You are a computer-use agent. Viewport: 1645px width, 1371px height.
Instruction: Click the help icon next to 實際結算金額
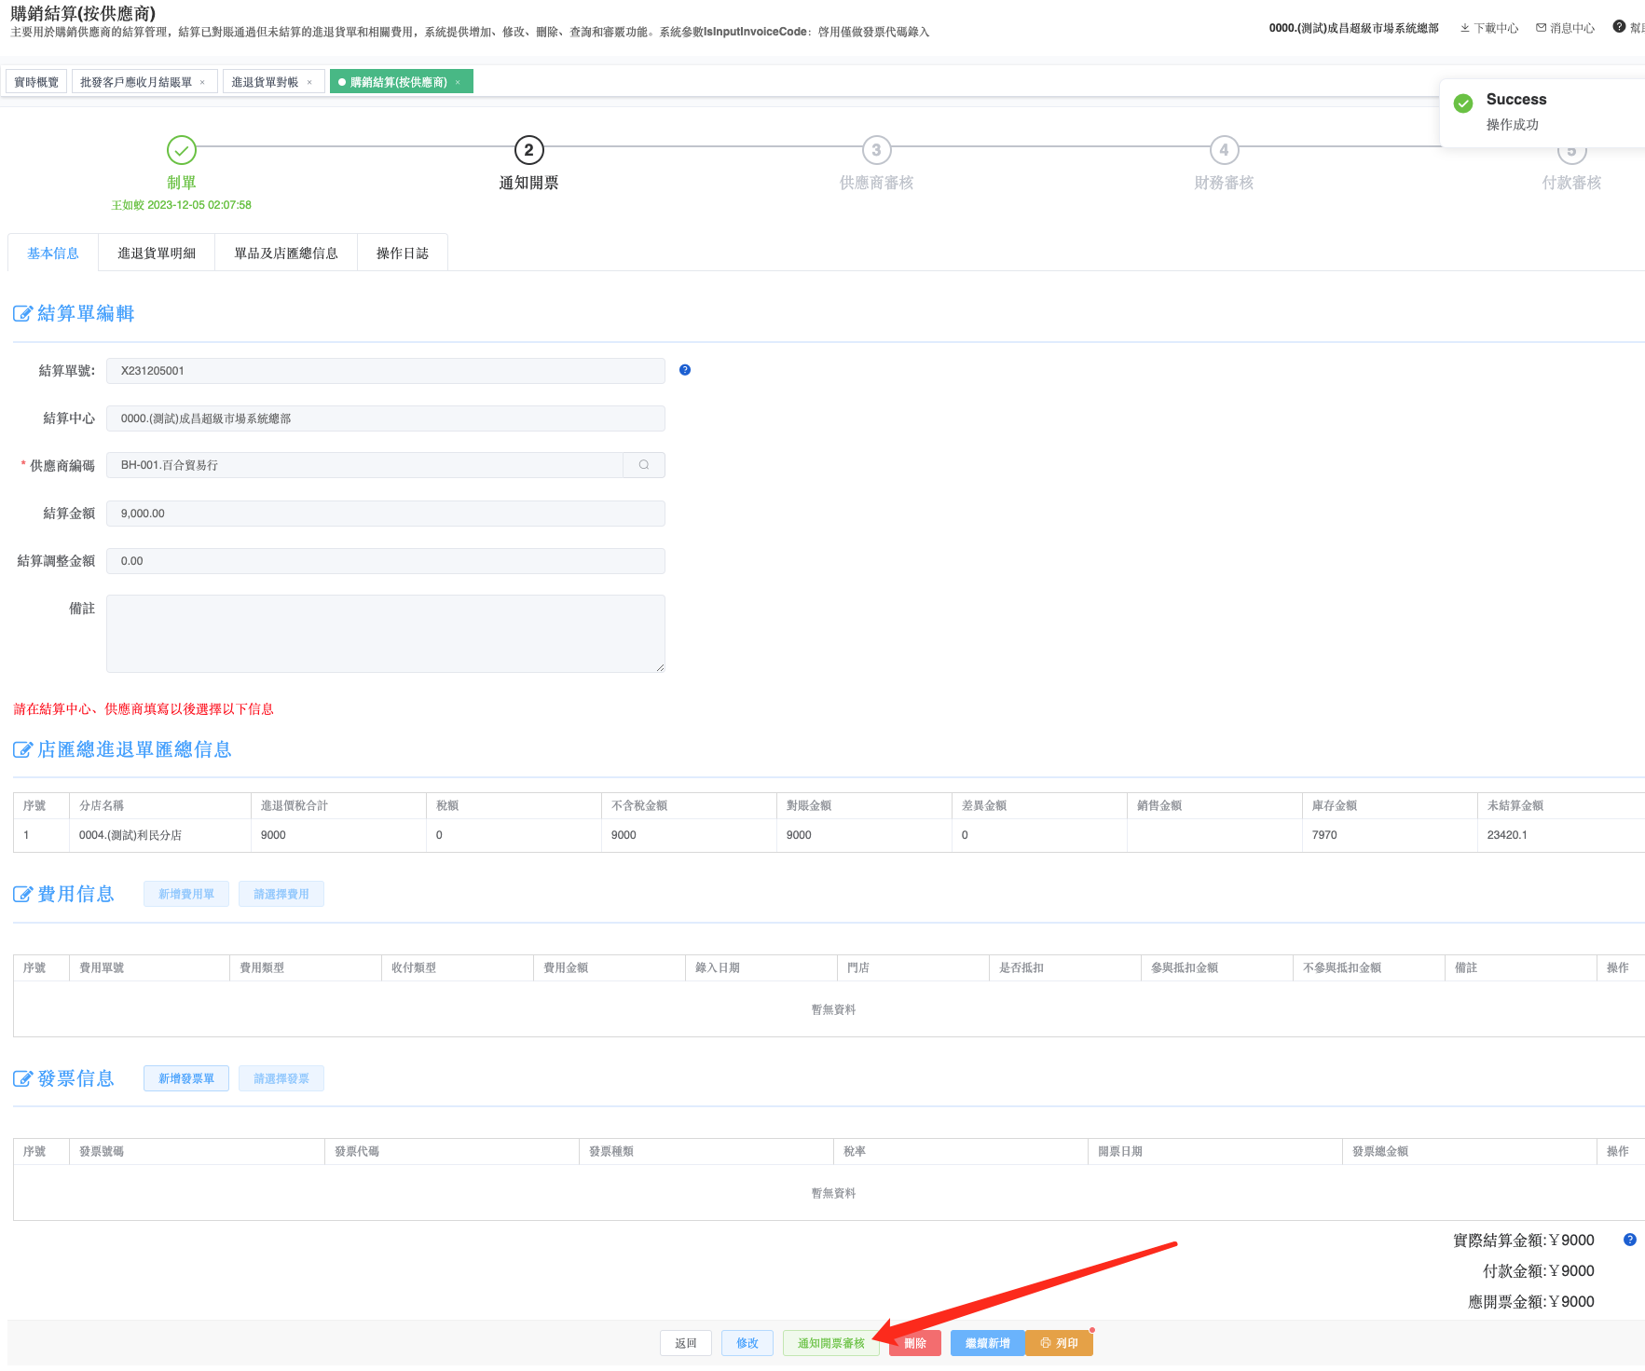coord(1629,1240)
